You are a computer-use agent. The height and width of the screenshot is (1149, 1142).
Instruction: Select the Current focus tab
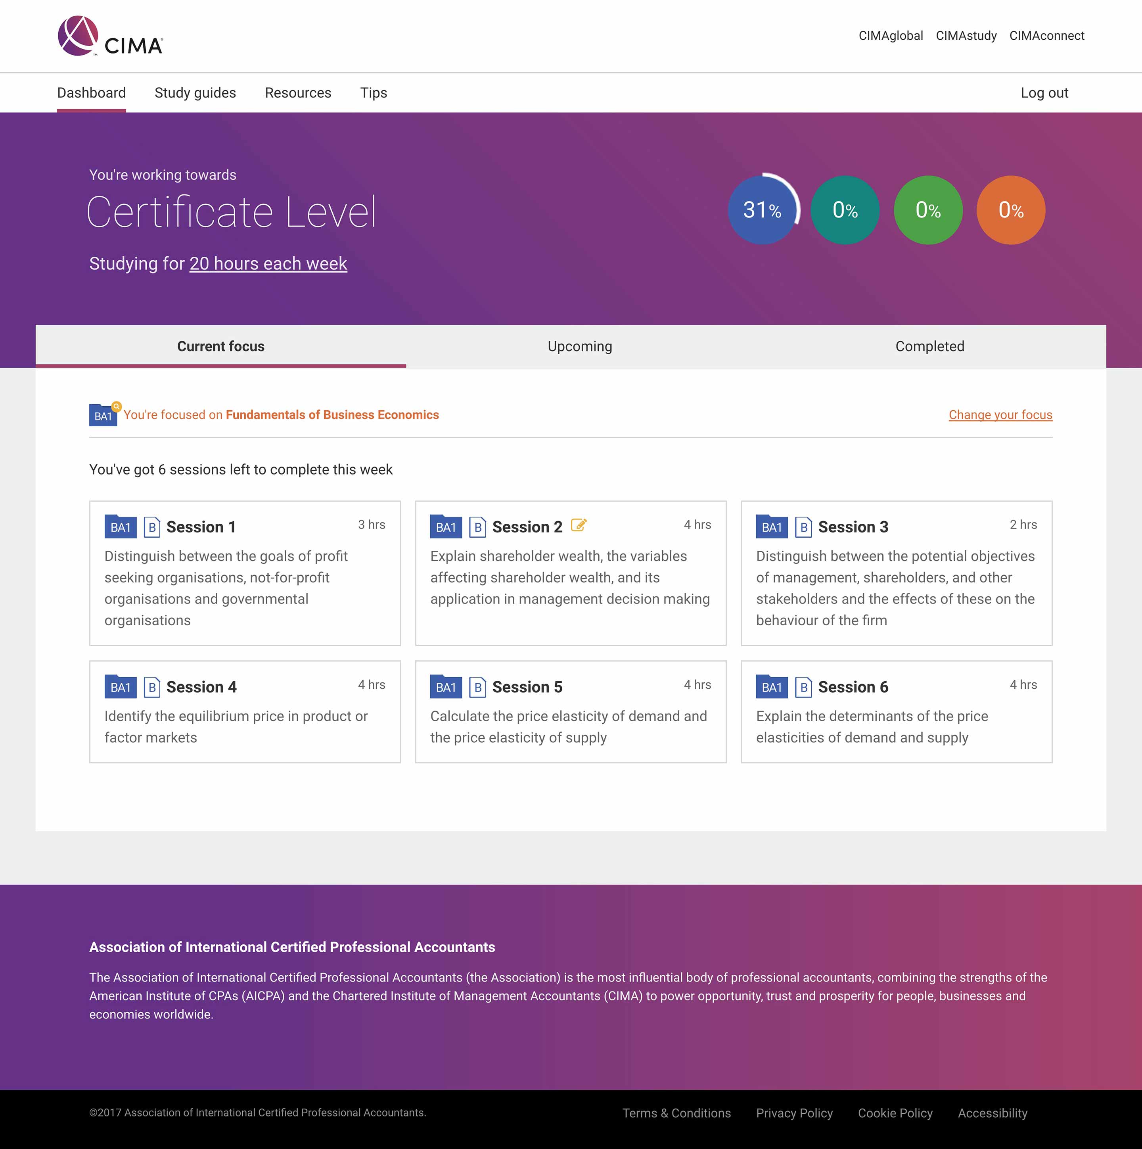tap(220, 346)
